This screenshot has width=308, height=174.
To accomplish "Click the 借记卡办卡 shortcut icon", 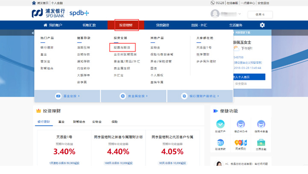I will point(240,125).
